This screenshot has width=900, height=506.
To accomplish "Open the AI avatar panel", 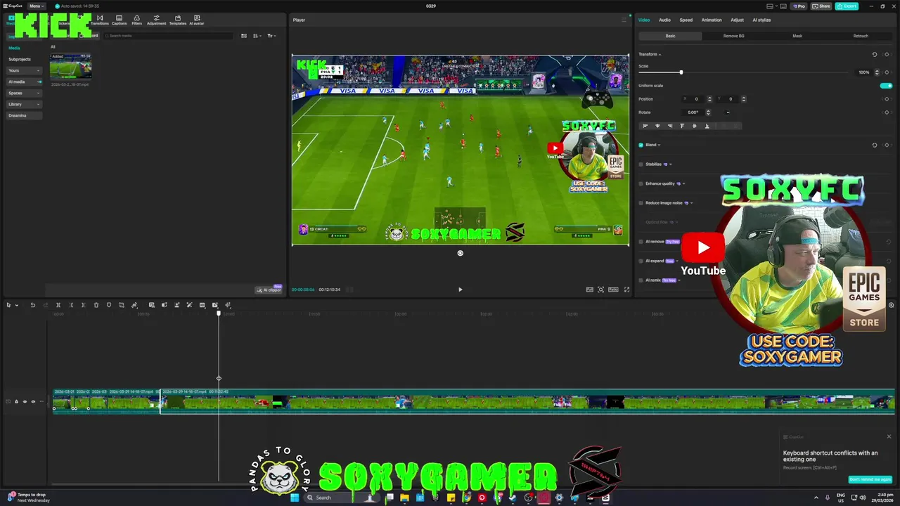I will tap(197, 20).
